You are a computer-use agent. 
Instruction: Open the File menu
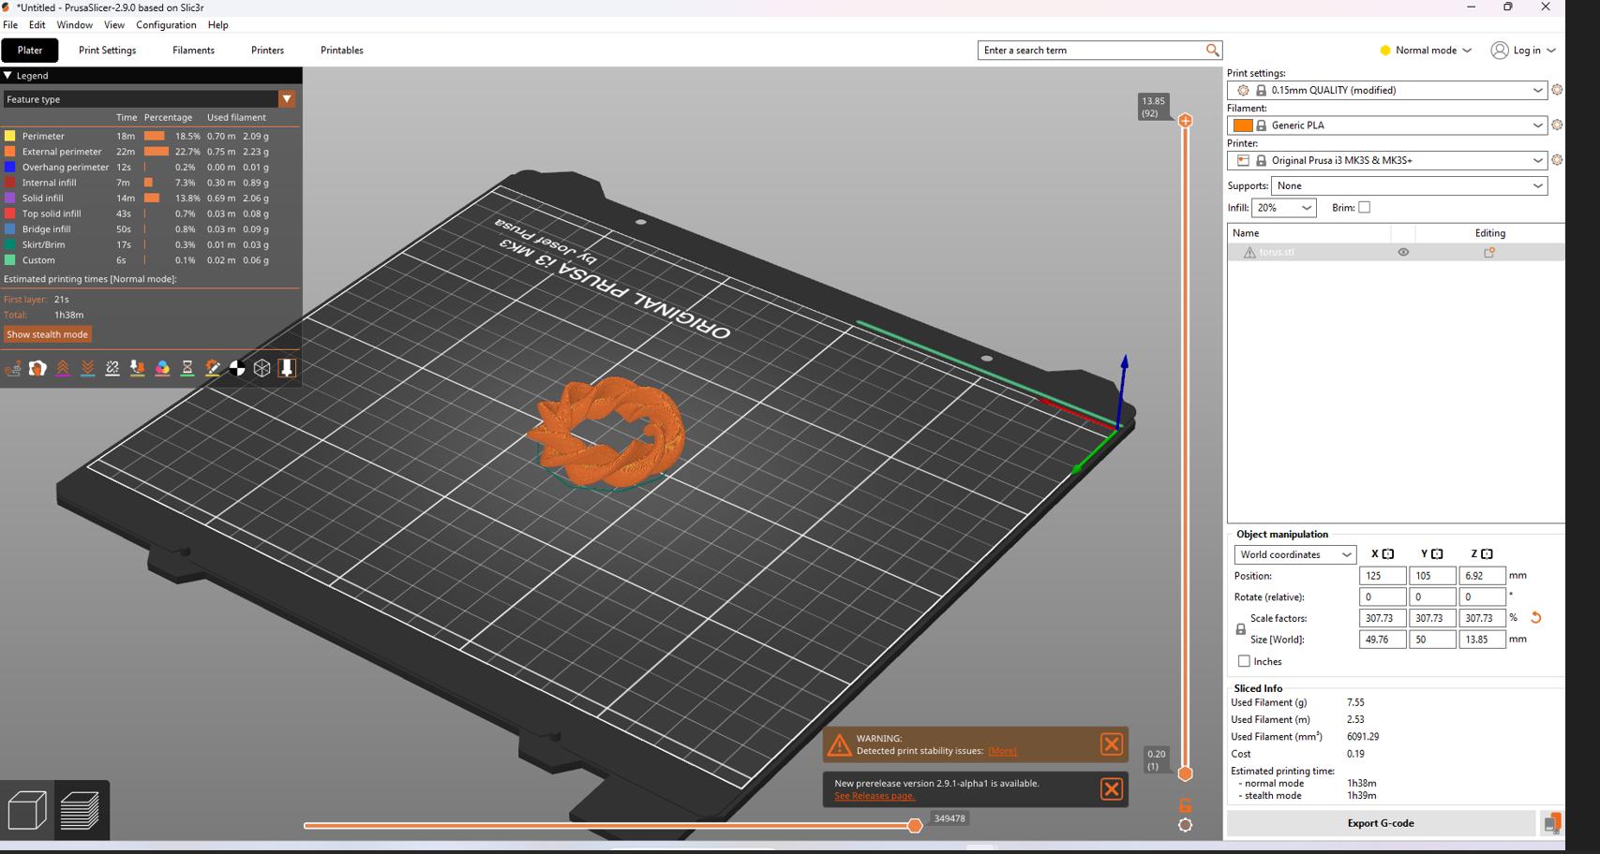pos(10,24)
